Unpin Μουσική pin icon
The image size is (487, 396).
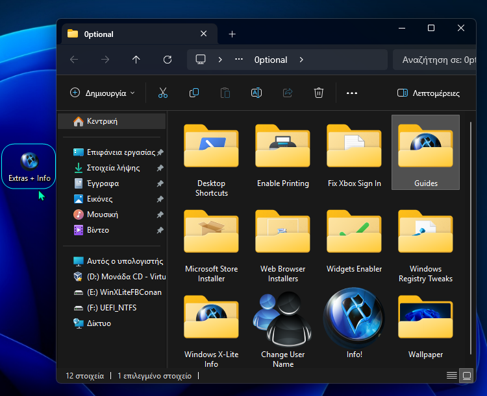(x=160, y=215)
